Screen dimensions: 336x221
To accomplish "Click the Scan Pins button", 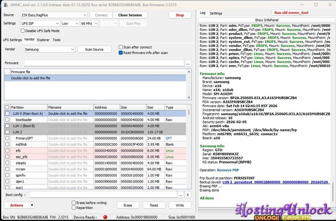I will click(x=133, y=23).
